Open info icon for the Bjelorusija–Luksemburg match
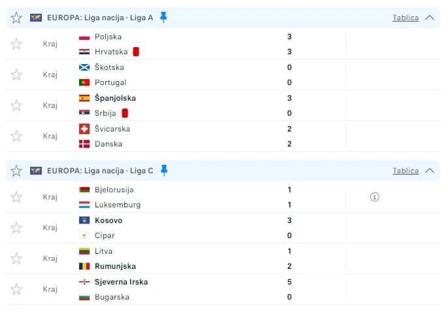Viewport: 448px width, 312px height. (x=375, y=197)
